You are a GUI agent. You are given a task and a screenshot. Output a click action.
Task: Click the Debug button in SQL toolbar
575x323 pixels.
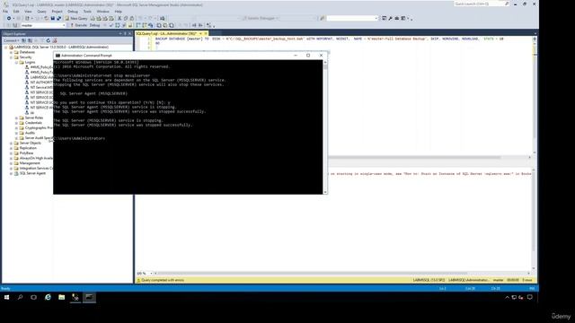coord(94,25)
